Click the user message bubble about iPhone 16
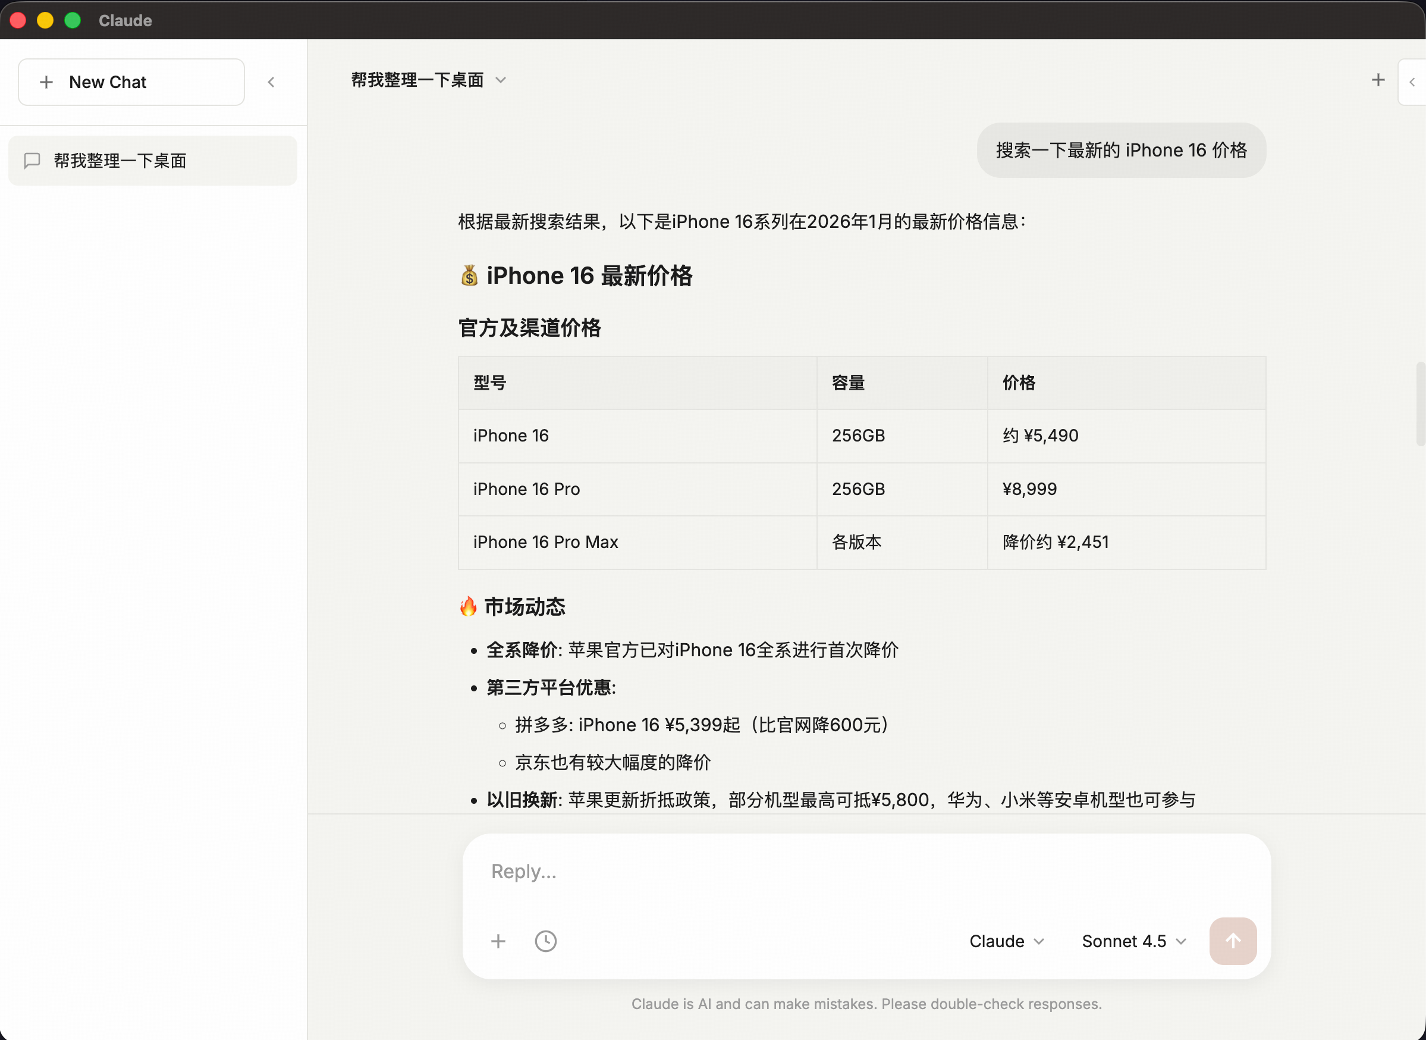 1121,150
